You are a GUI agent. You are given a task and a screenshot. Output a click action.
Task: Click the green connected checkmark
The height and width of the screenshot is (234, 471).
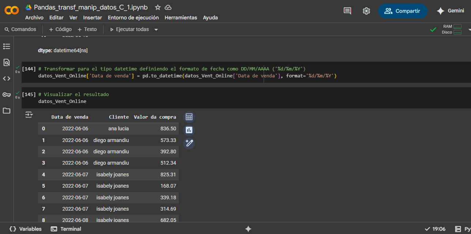pyautogui.click(x=433, y=30)
